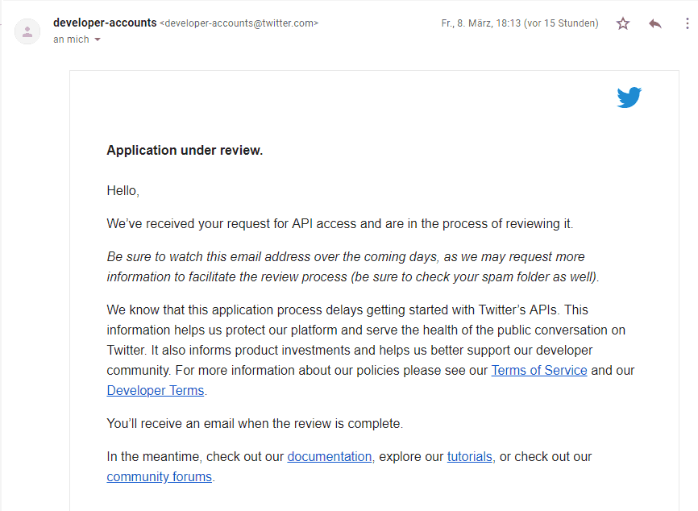Click the Twitter bird logo
Viewport: 698px width, 511px height.
(x=629, y=97)
